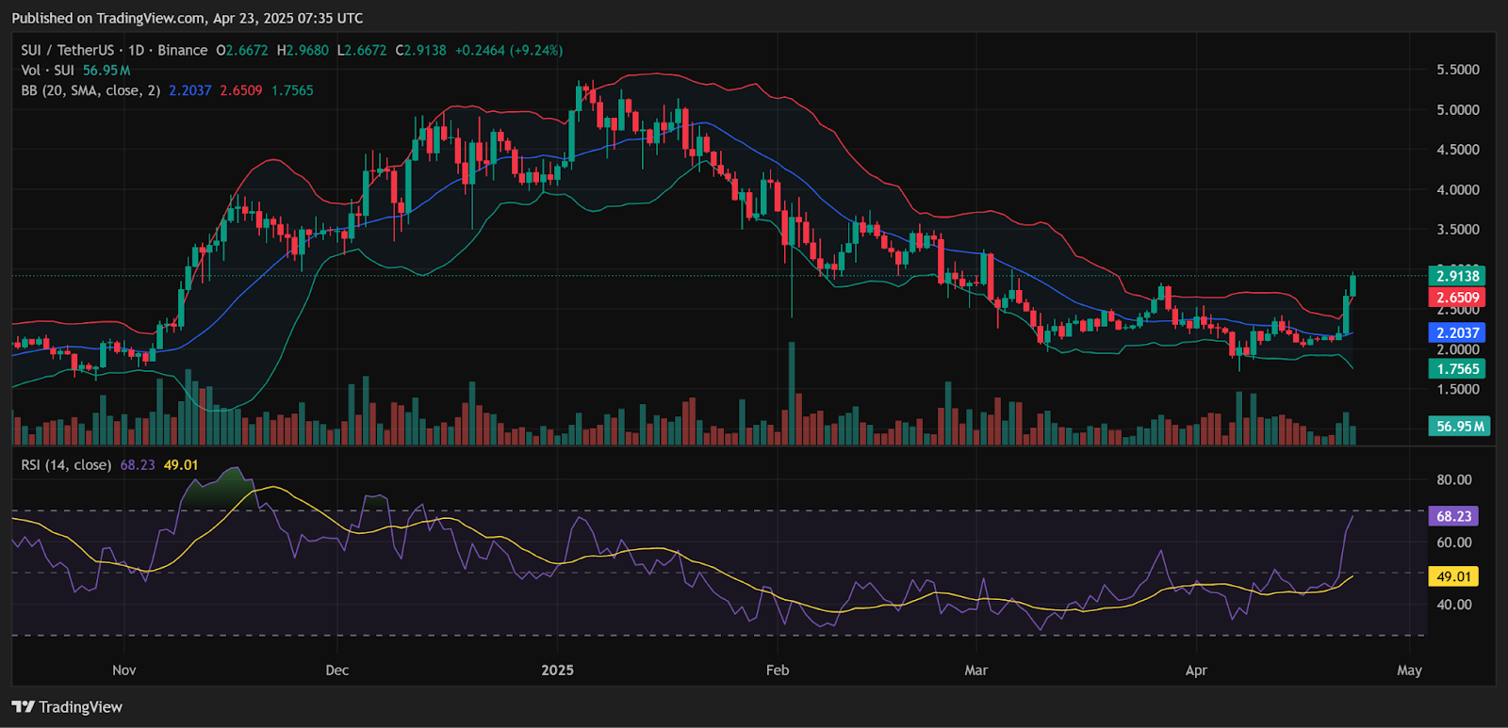The image size is (1508, 728).
Task: Select the BB (20, SMA, close, 2) indicator legend
Action: 90,90
